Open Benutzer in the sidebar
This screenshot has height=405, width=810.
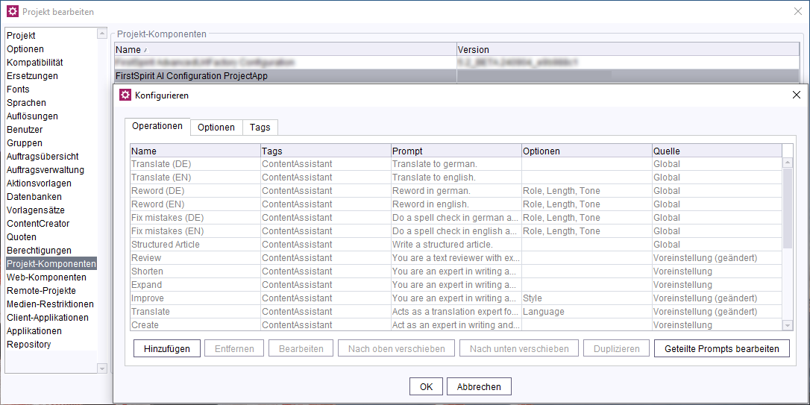click(51, 130)
